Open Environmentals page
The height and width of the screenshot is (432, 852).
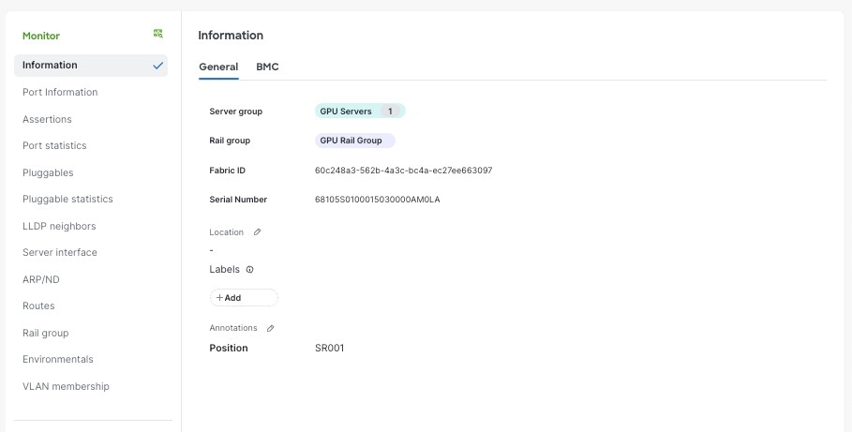57,359
